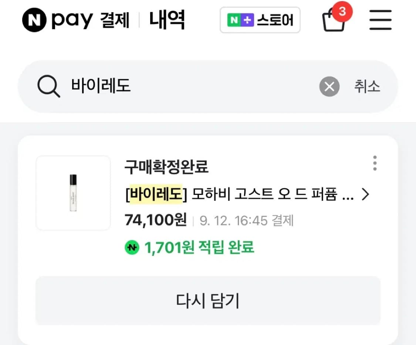Tap the Npay points icon next to 1,701원
The height and width of the screenshot is (345, 416).
132,247
